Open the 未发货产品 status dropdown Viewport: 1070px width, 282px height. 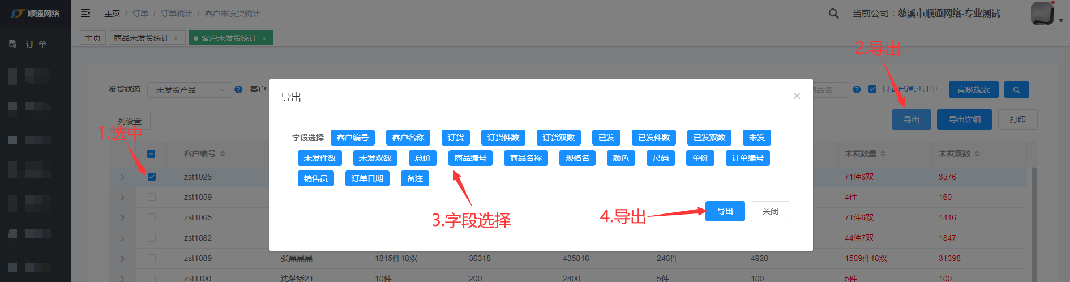189,90
